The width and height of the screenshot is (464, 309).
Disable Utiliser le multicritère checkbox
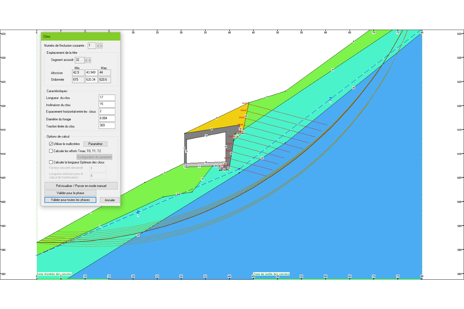point(51,144)
